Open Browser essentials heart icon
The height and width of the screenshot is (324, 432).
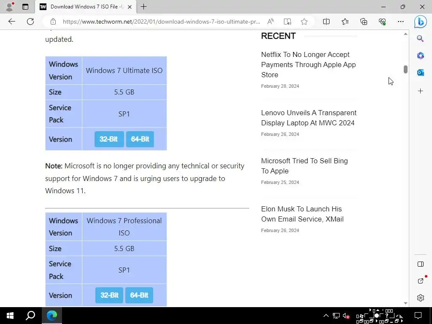tap(382, 22)
